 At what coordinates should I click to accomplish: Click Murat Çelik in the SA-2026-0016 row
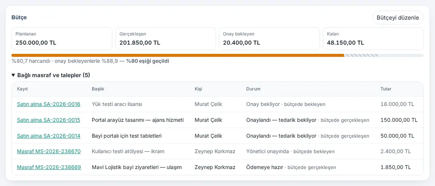(x=208, y=104)
